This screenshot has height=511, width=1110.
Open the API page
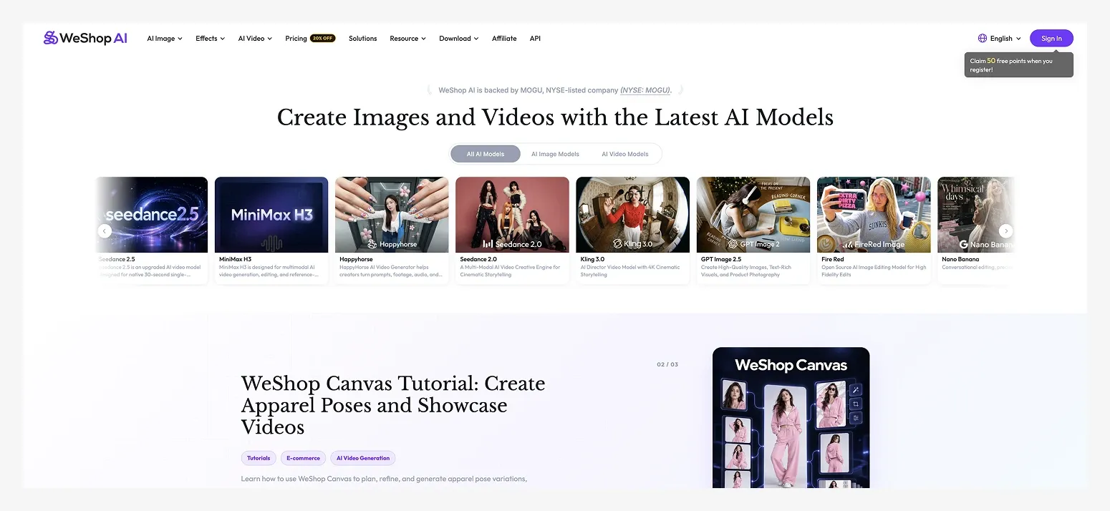[x=535, y=39]
